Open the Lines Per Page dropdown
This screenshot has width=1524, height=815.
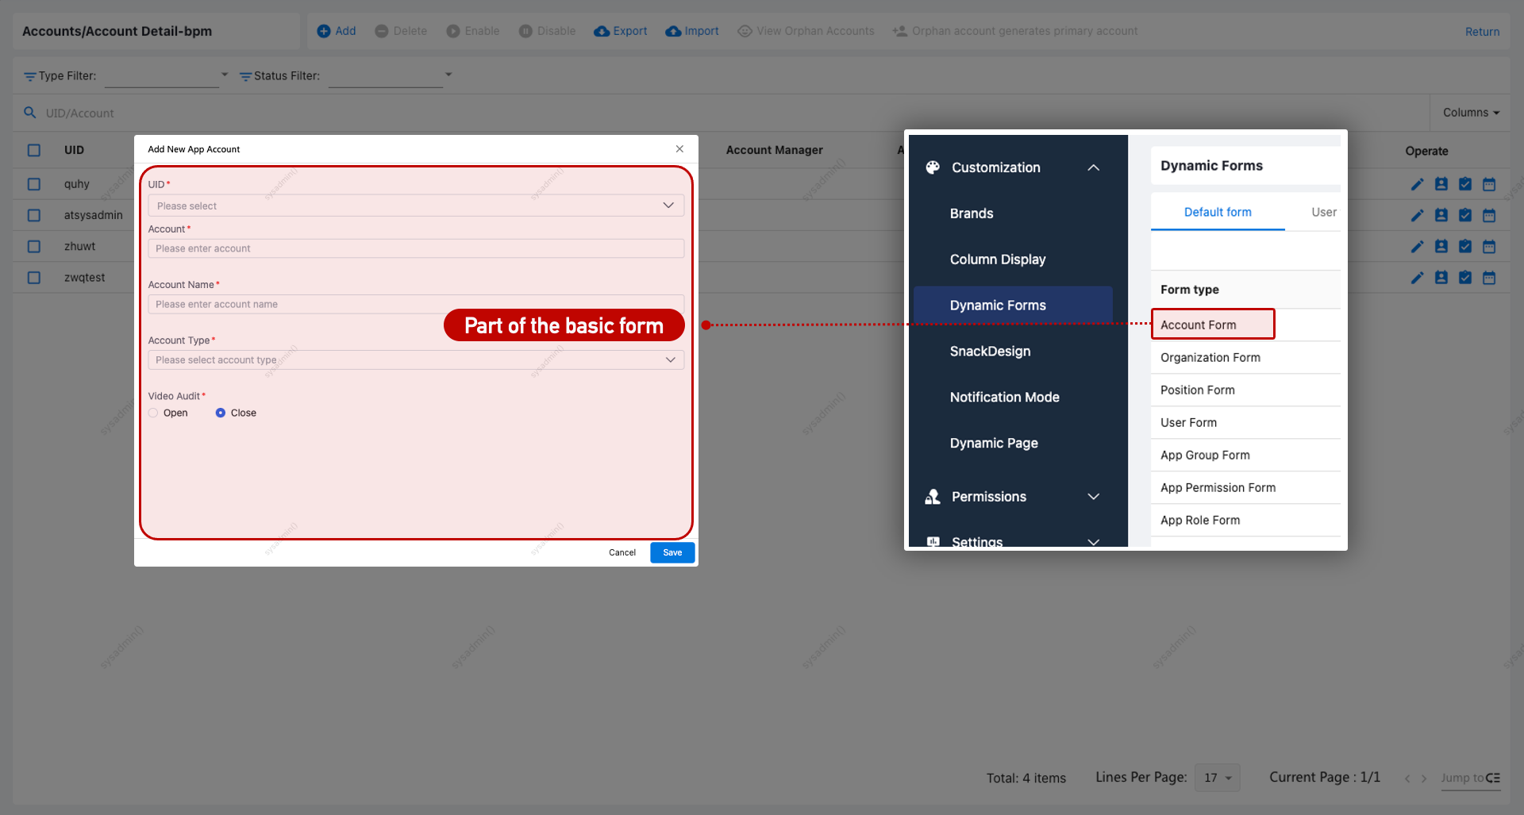(x=1217, y=778)
